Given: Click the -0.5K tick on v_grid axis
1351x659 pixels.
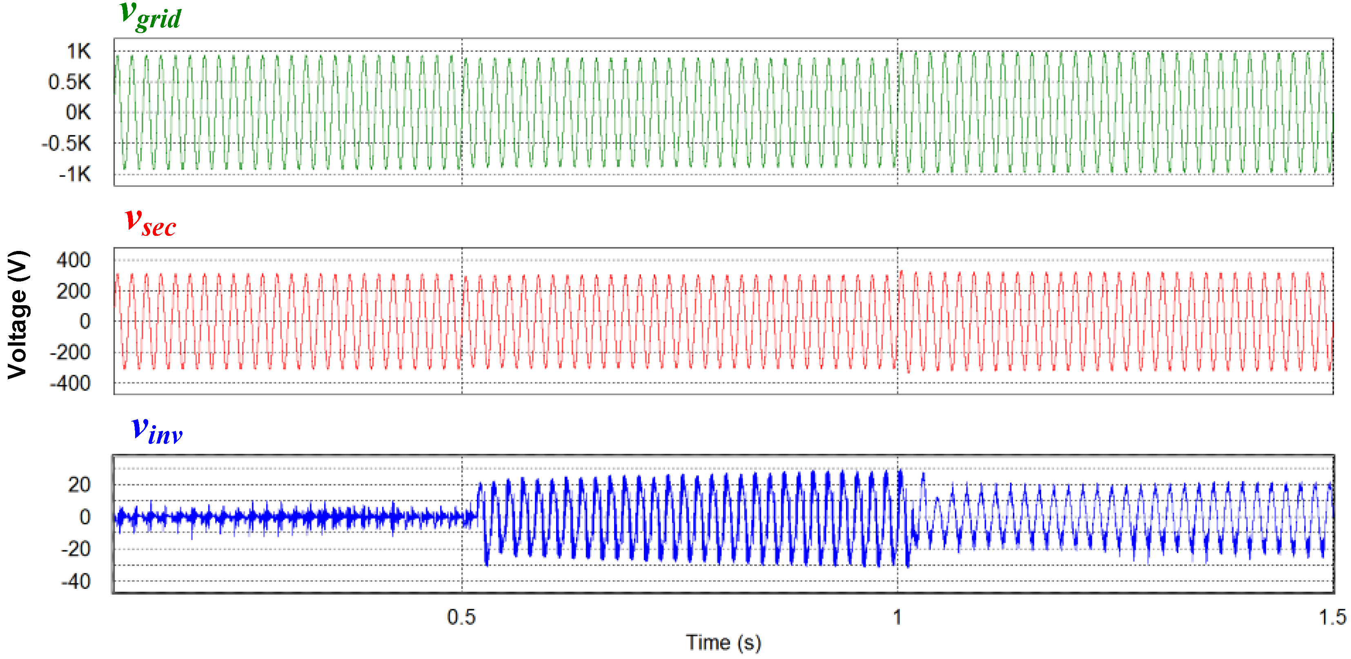Looking at the screenshot, I should point(66,143).
